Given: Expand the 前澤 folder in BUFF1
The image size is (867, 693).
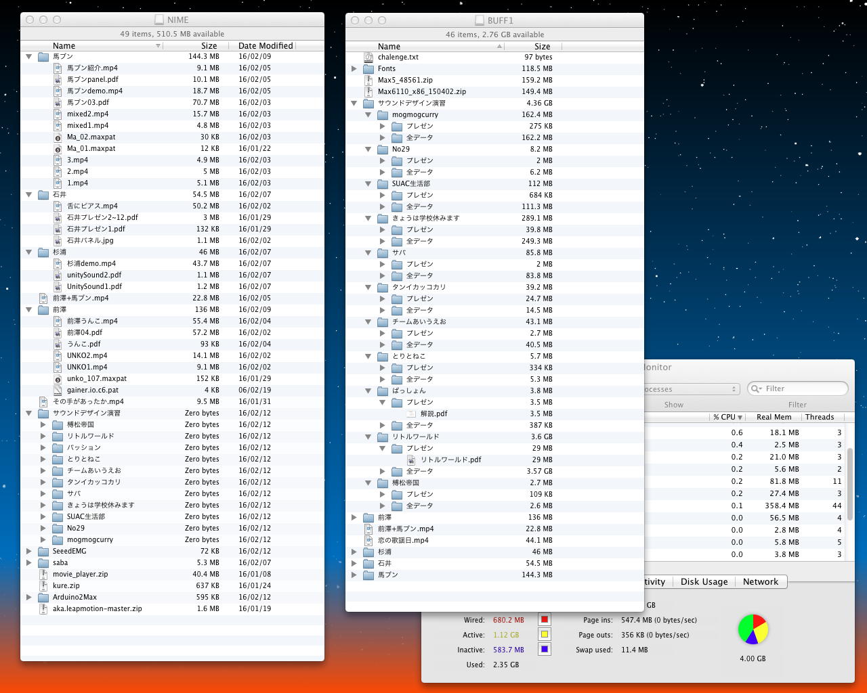Looking at the screenshot, I should coord(354,517).
